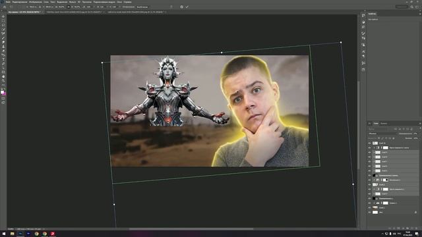Change screen mode via toolbar icon

point(3,103)
